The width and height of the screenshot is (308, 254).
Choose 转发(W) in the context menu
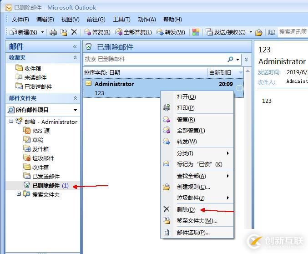click(x=197, y=142)
